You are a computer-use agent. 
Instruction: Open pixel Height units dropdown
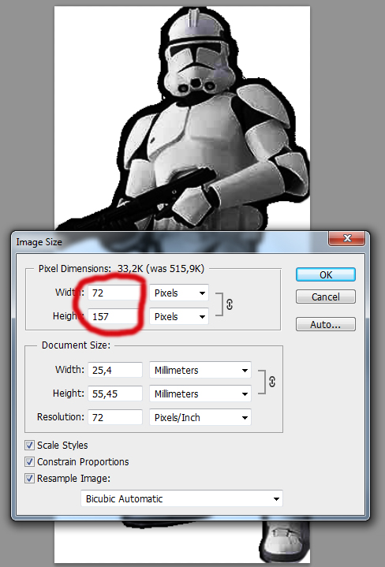point(179,316)
